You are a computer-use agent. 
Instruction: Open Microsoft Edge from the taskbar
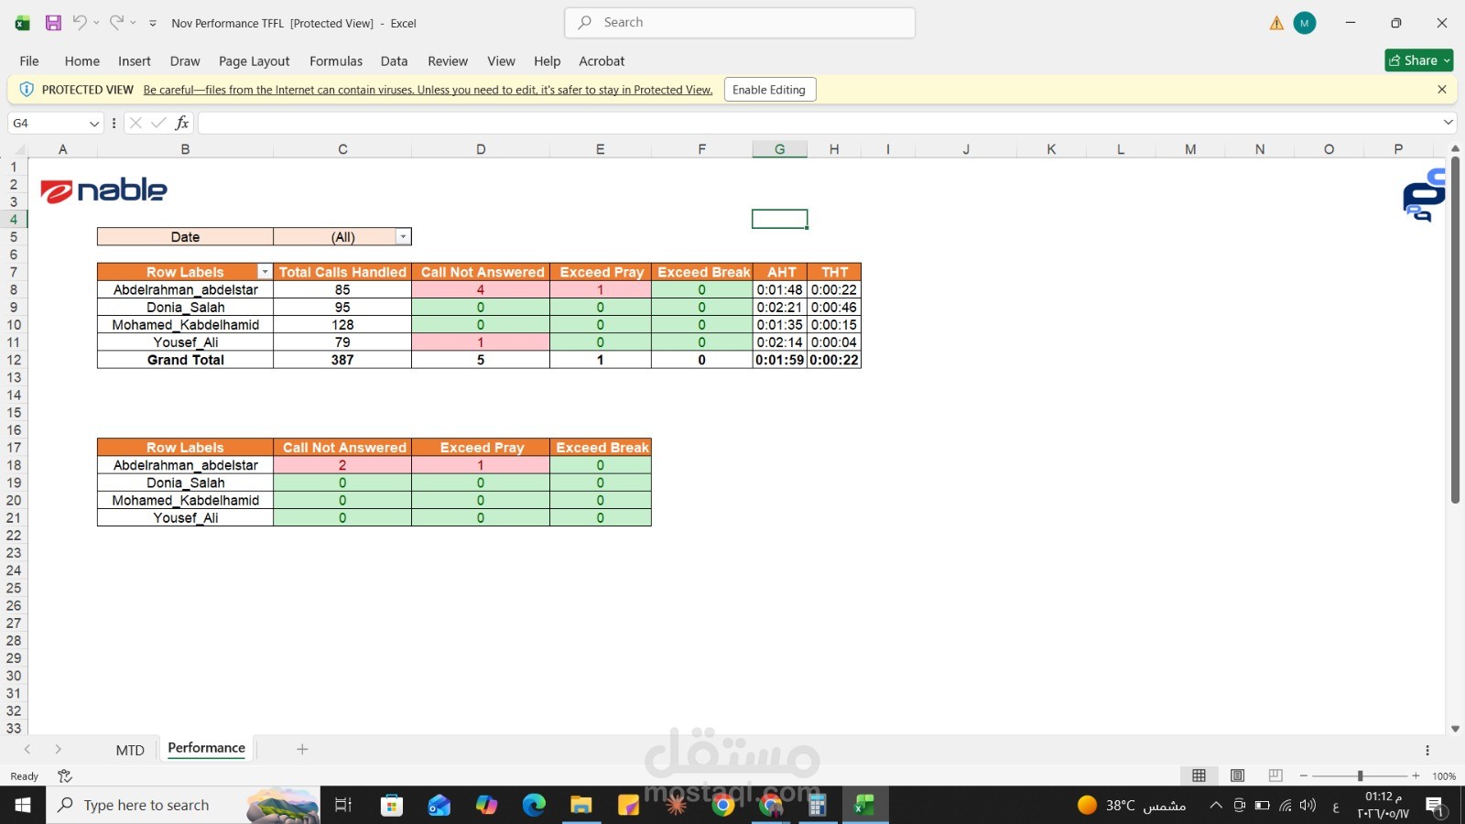pos(534,805)
